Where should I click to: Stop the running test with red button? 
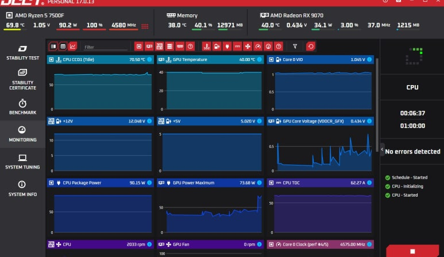(x=412, y=251)
